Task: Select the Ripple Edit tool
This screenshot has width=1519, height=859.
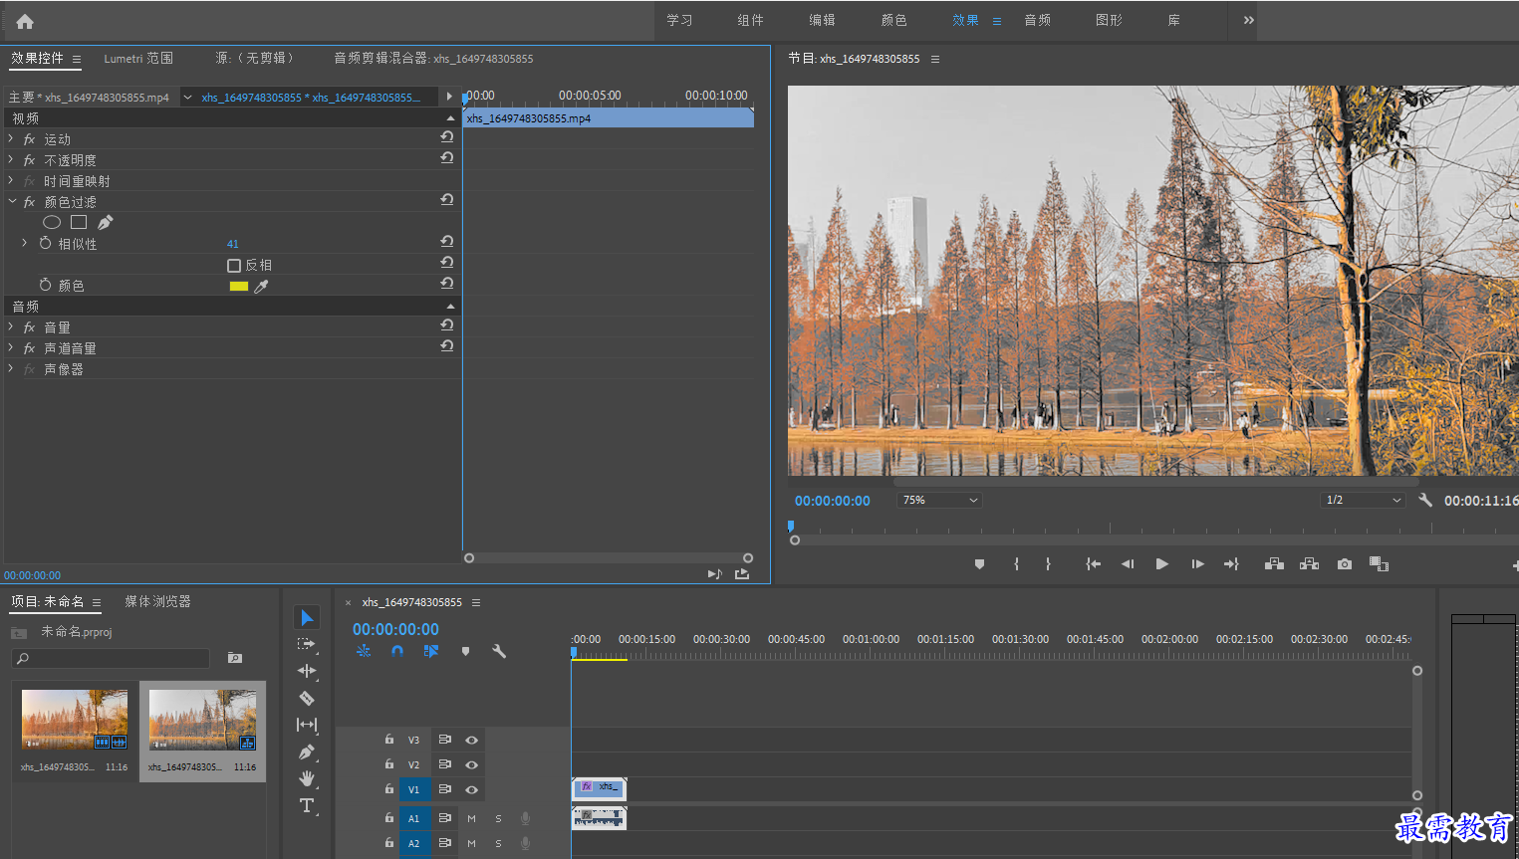Action: [x=307, y=671]
